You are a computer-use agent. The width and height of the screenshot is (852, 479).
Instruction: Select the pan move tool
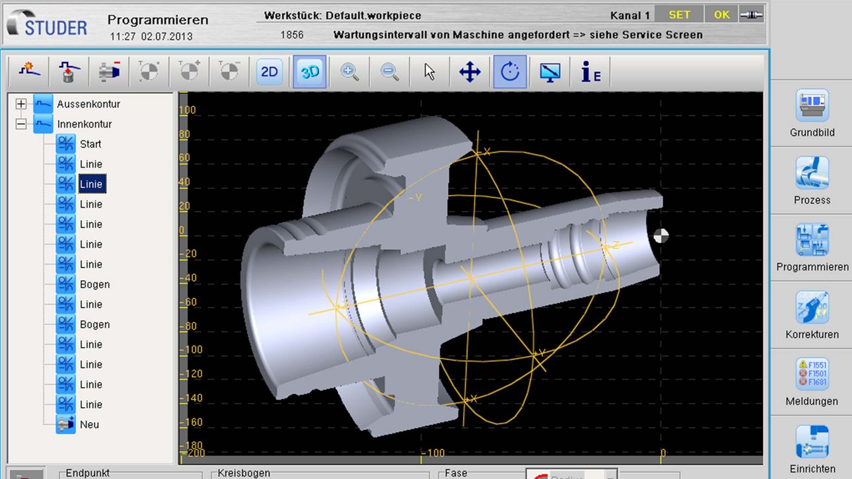[x=470, y=72]
